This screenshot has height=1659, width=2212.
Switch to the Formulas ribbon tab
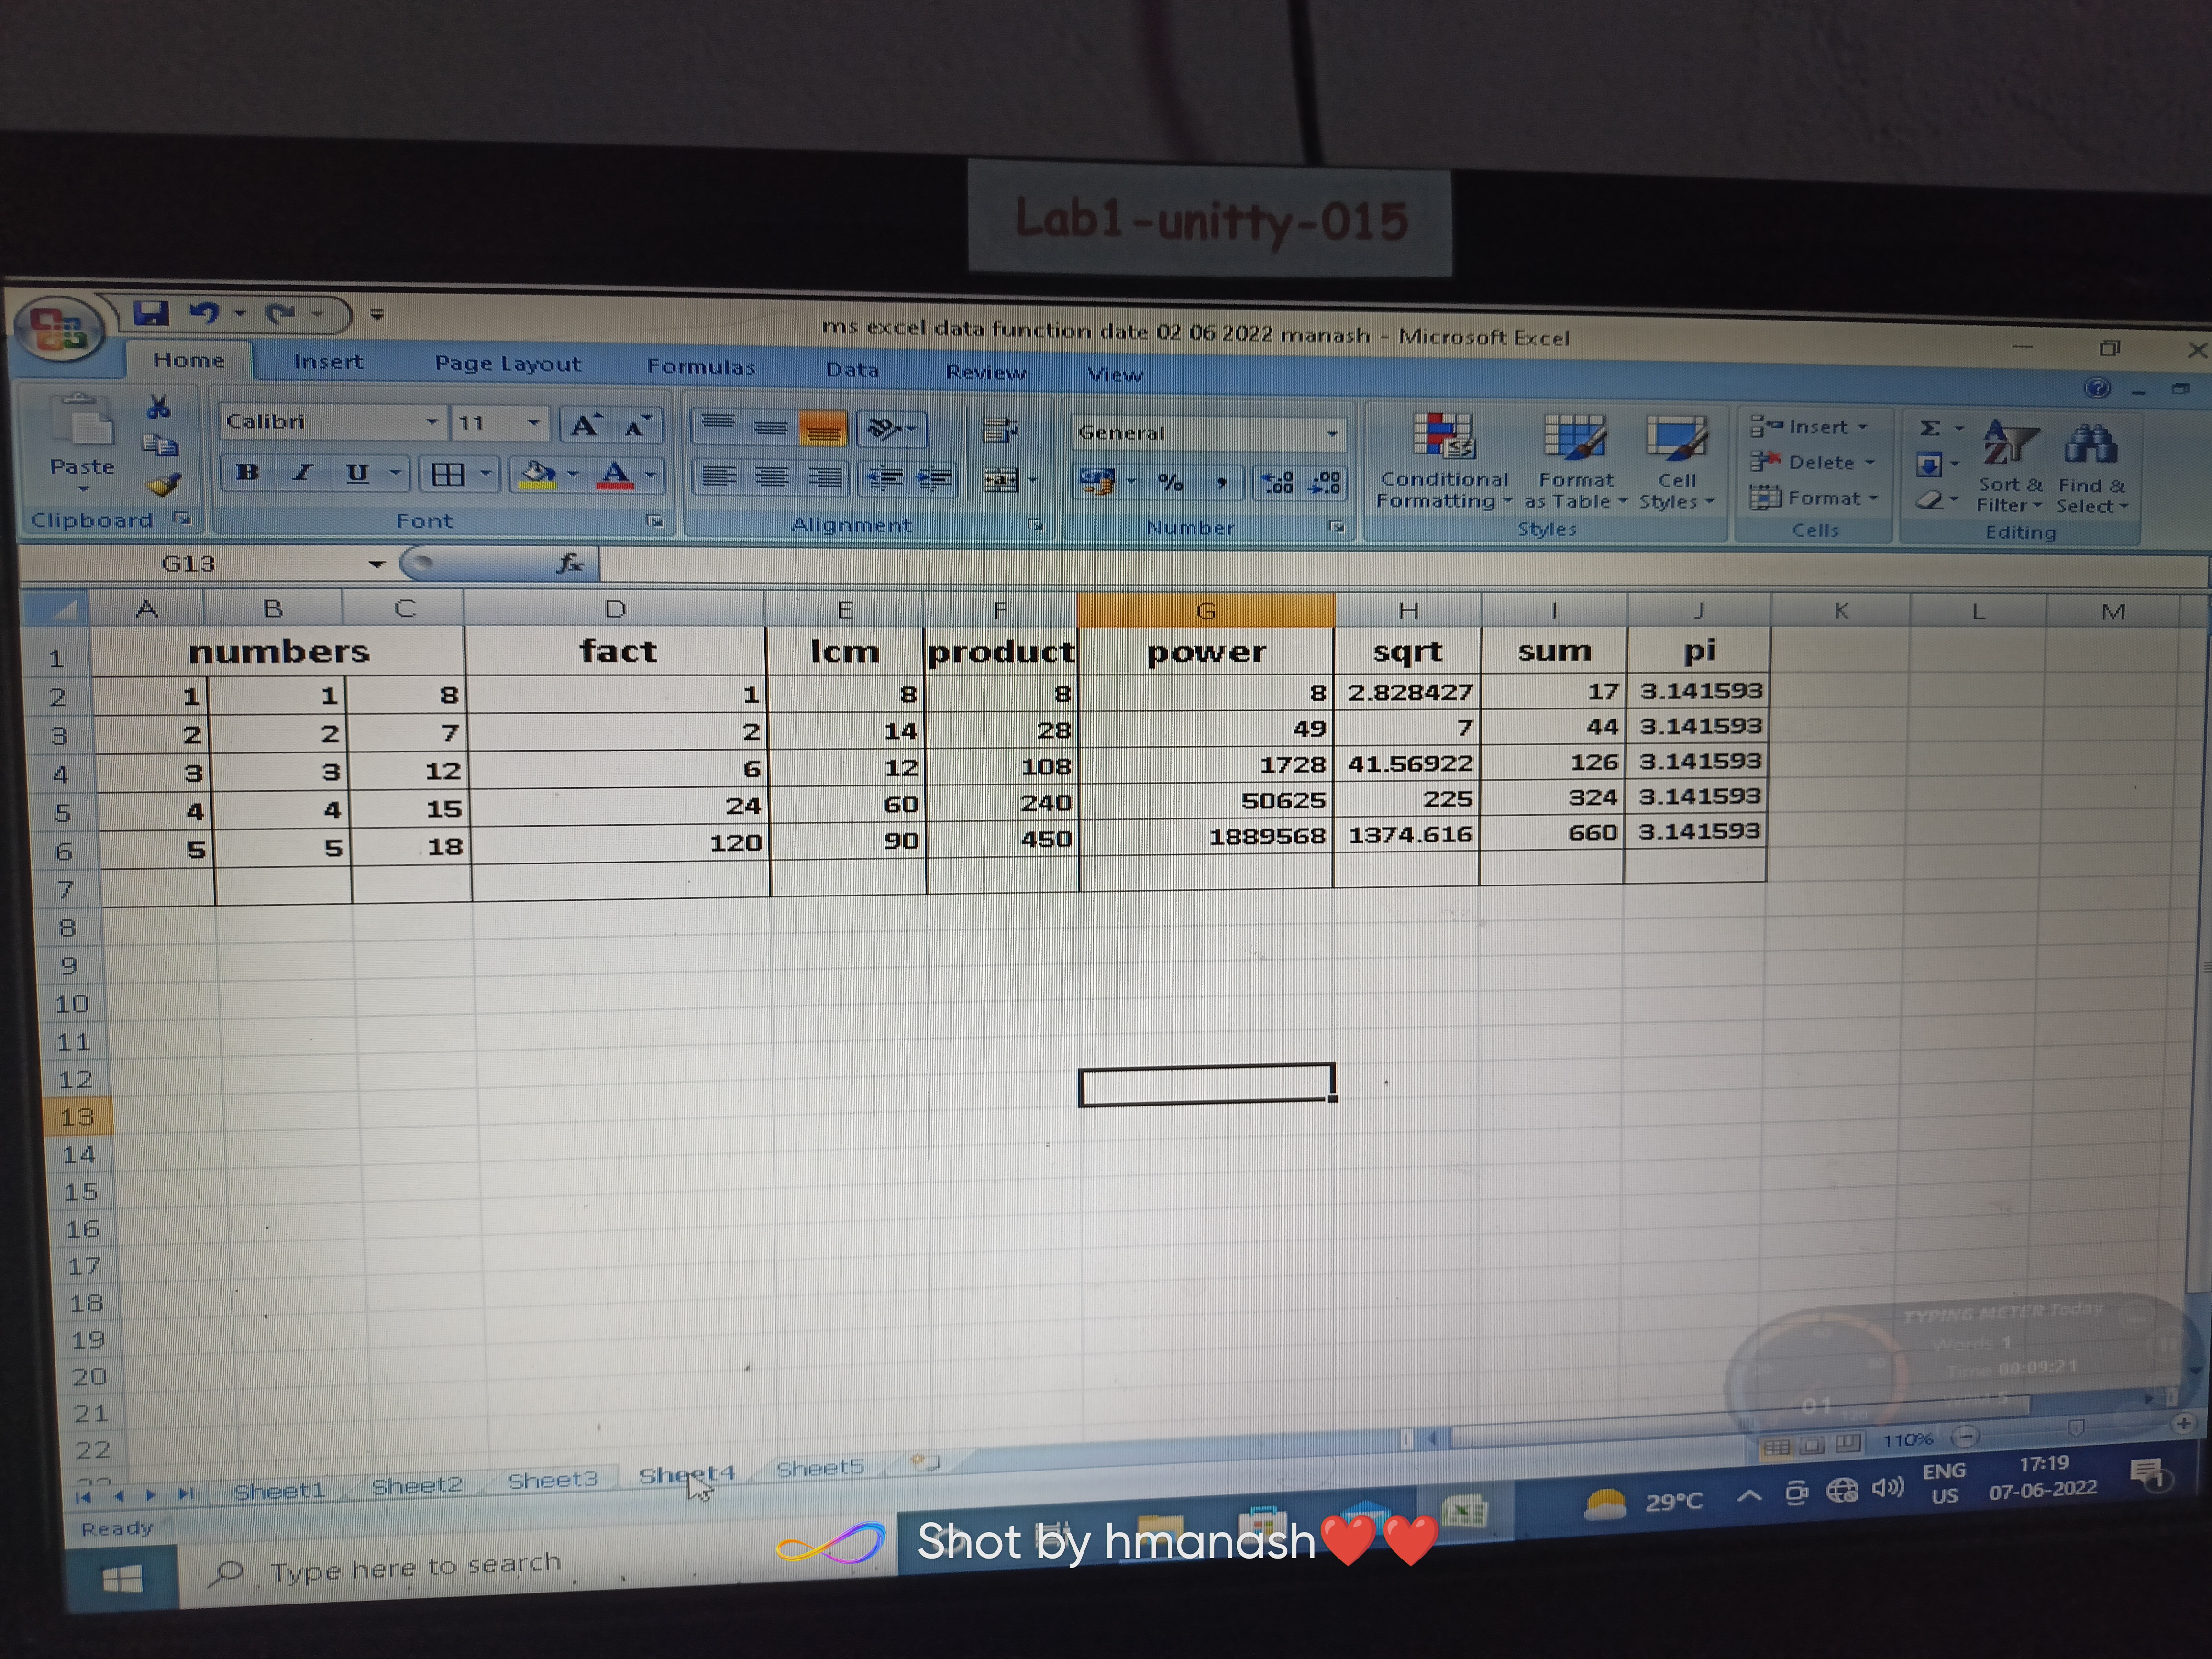(x=700, y=366)
